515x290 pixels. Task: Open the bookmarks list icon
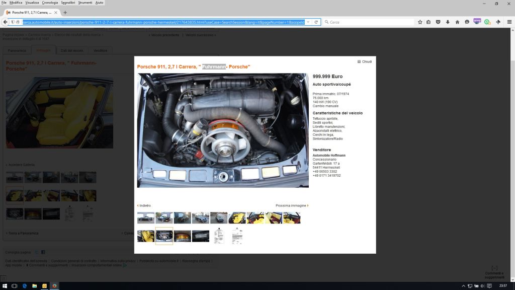click(x=428, y=22)
